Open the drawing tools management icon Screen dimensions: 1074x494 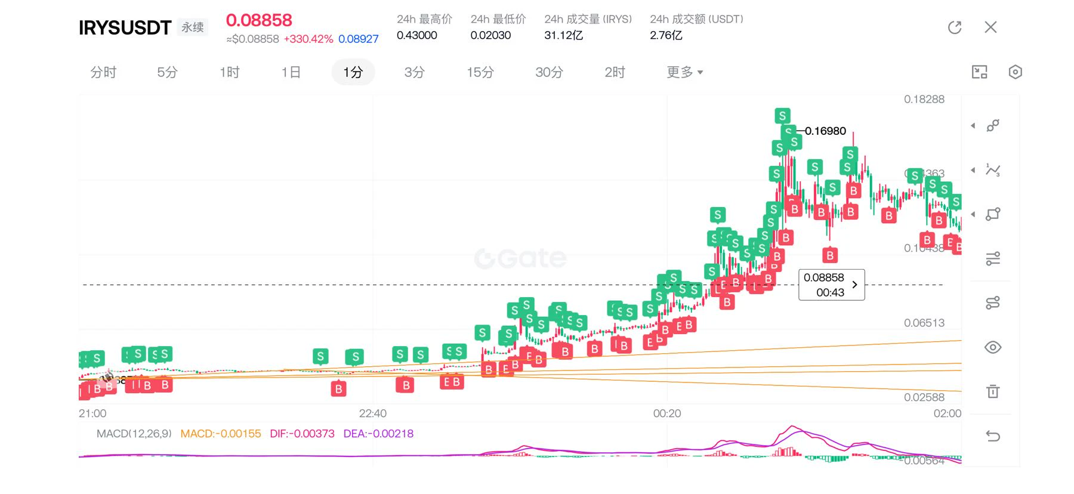pos(993,303)
